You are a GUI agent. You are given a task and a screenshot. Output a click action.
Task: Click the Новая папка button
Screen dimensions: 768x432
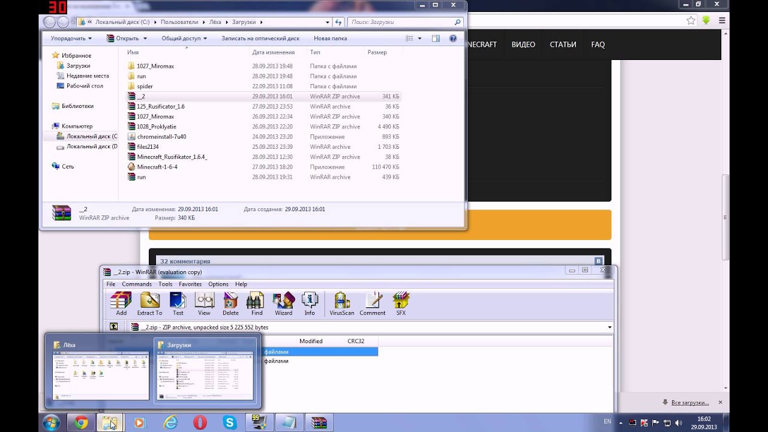pyautogui.click(x=330, y=38)
